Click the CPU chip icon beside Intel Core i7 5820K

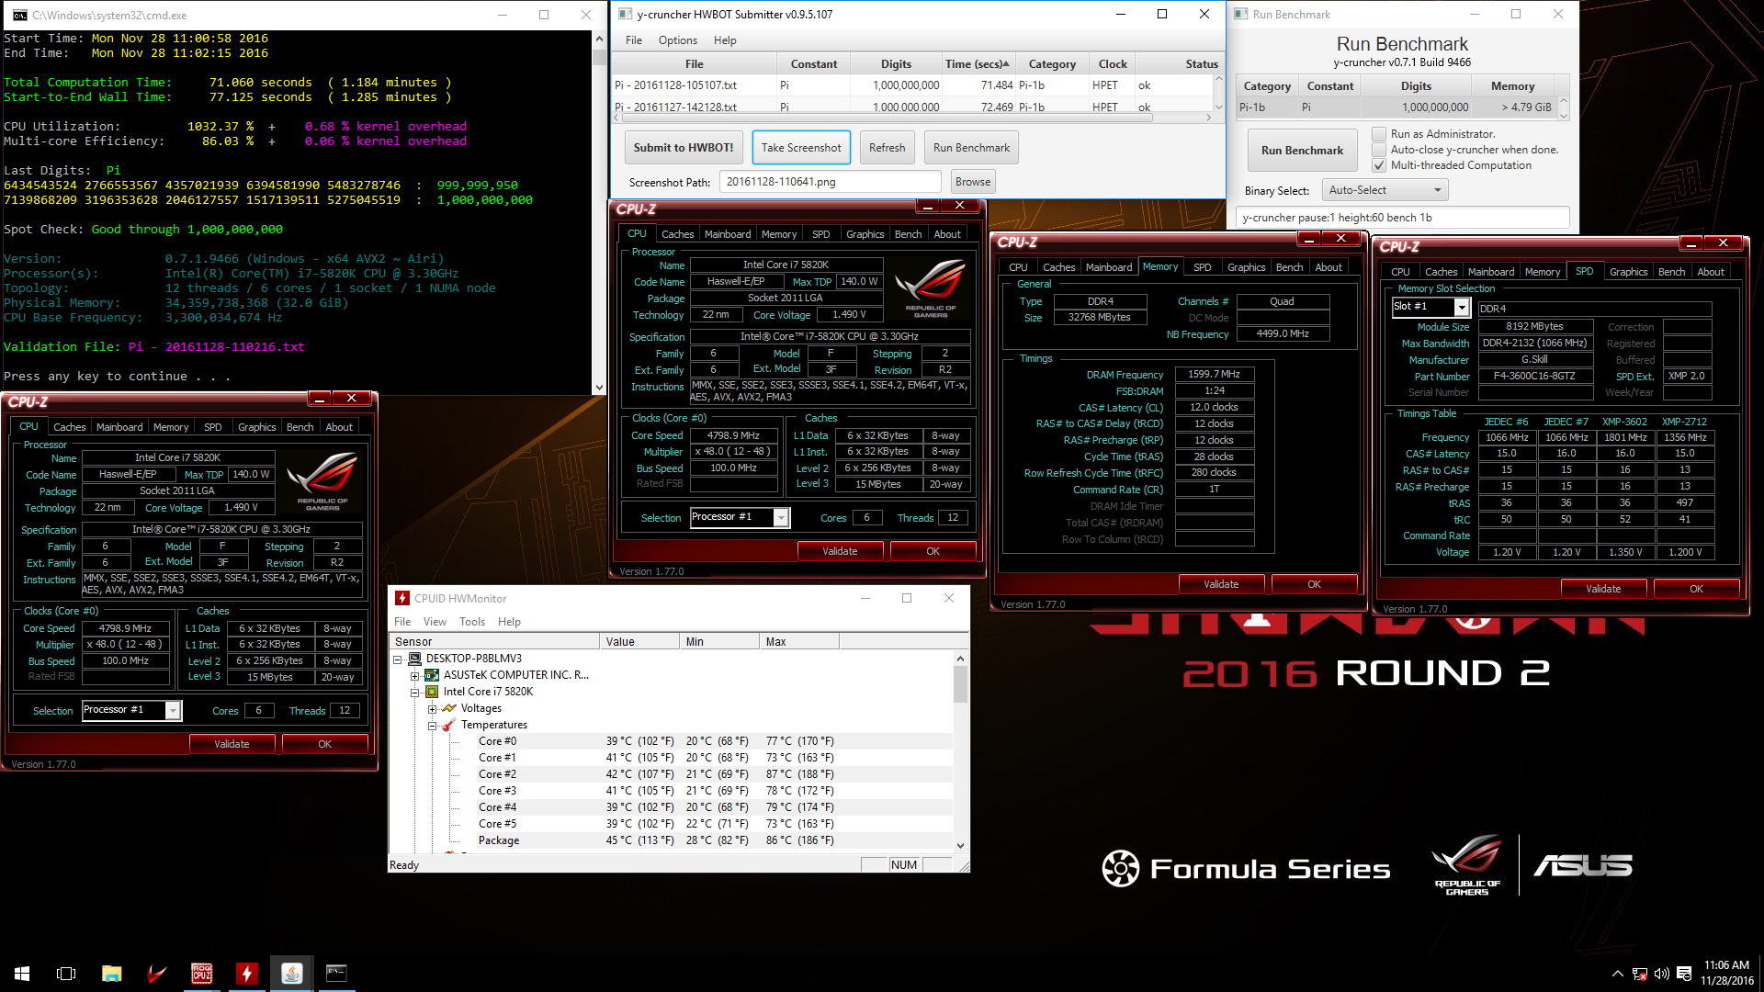click(432, 692)
